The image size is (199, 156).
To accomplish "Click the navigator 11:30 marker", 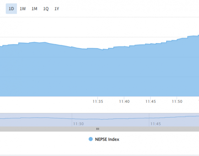I will [x=78, y=124].
